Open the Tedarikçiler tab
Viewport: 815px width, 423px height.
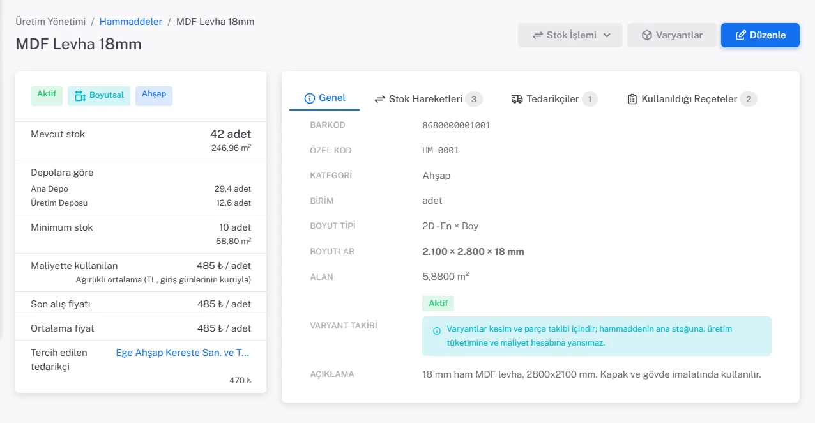point(554,99)
